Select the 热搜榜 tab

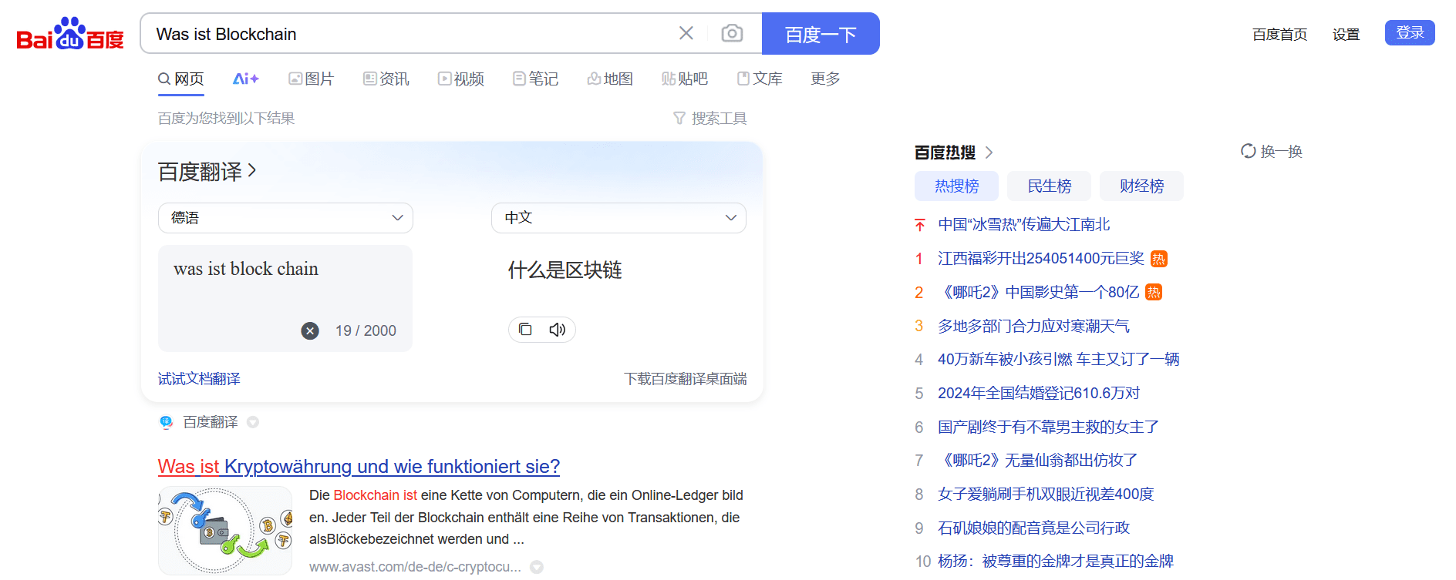point(956,186)
